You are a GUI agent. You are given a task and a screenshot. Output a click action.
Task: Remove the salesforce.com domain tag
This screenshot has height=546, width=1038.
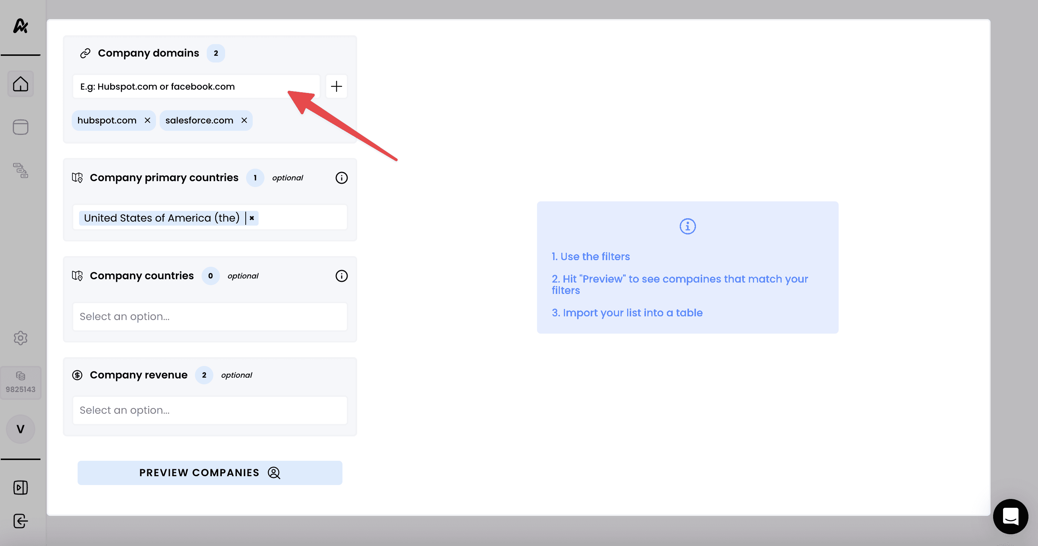(244, 121)
